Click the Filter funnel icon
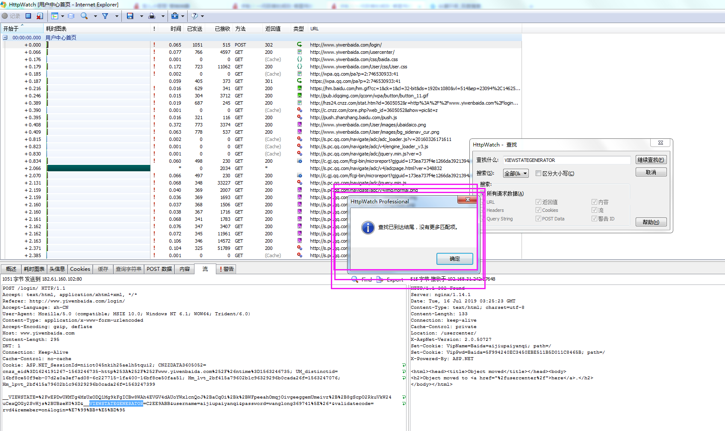Screen dimensions: 725x431 [105, 16]
